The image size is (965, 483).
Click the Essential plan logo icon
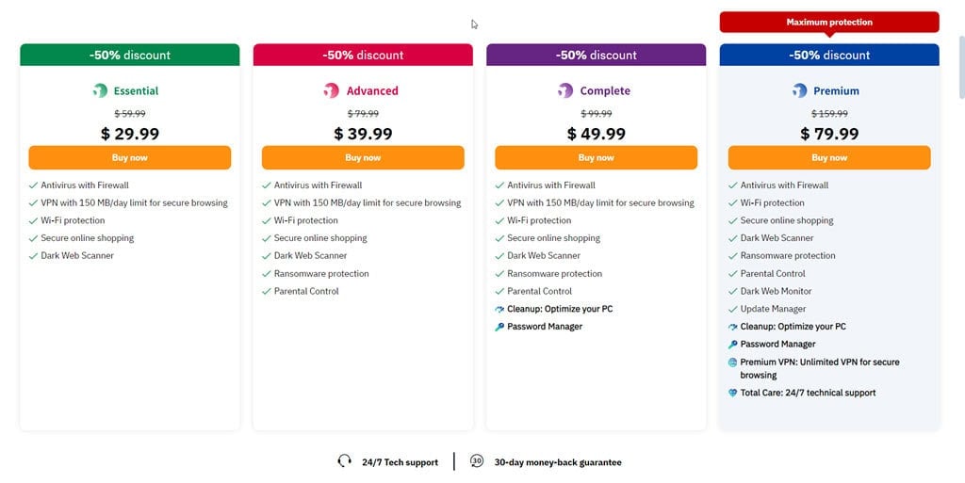click(x=100, y=91)
